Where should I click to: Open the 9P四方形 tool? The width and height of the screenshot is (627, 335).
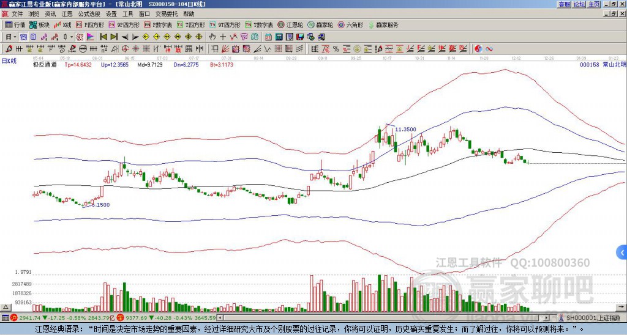click(x=124, y=25)
